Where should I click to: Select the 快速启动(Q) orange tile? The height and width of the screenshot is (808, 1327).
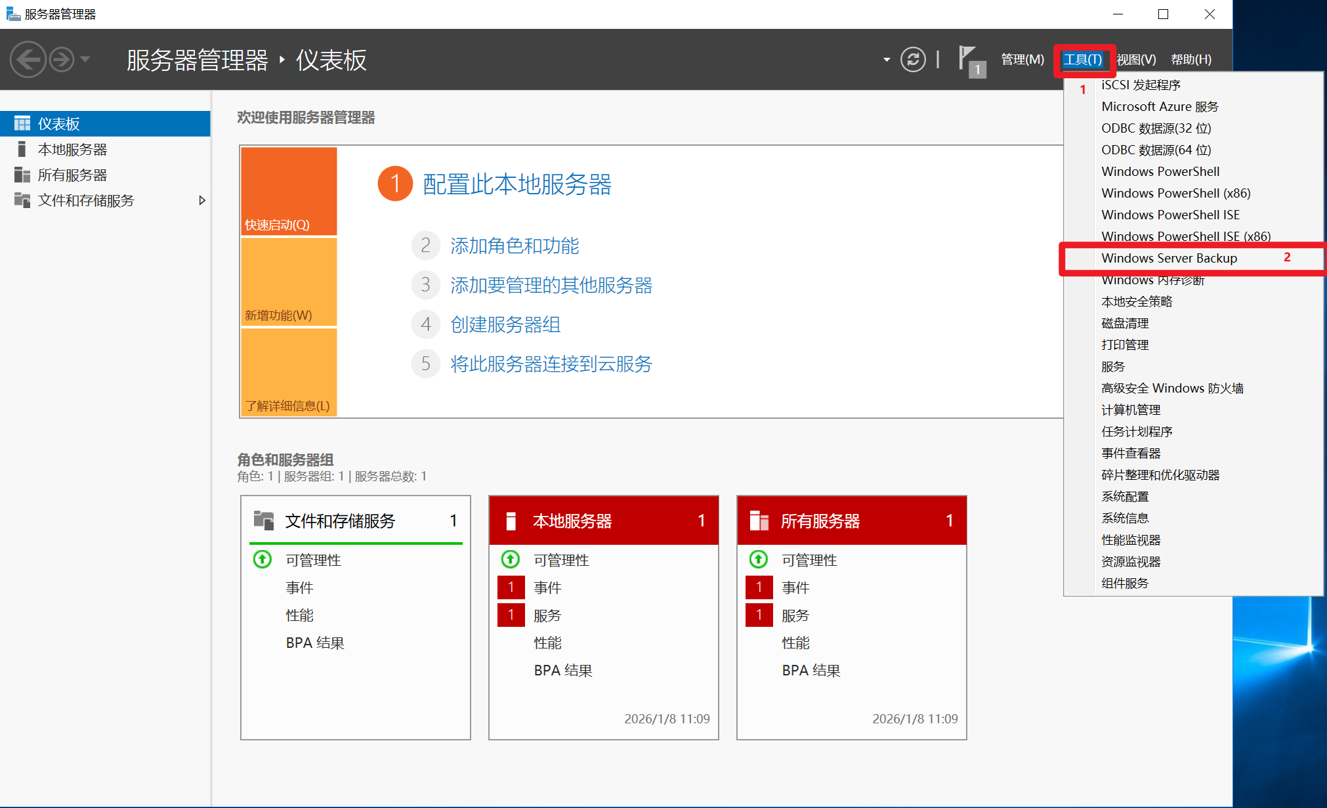(x=289, y=191)
